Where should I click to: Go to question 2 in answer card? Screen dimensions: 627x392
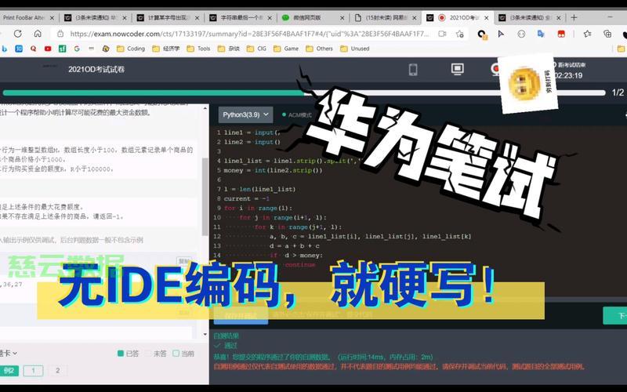point(56,371)
